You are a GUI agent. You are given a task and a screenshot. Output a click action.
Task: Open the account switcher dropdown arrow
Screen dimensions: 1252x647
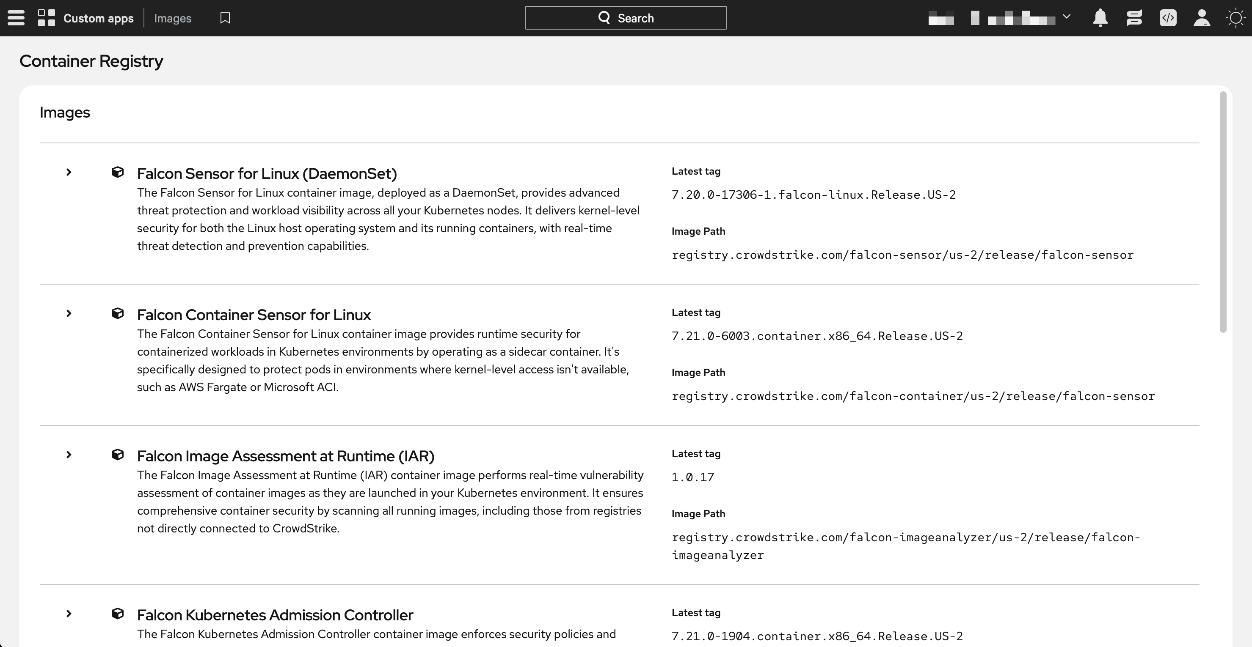(x=1067, y=16)
